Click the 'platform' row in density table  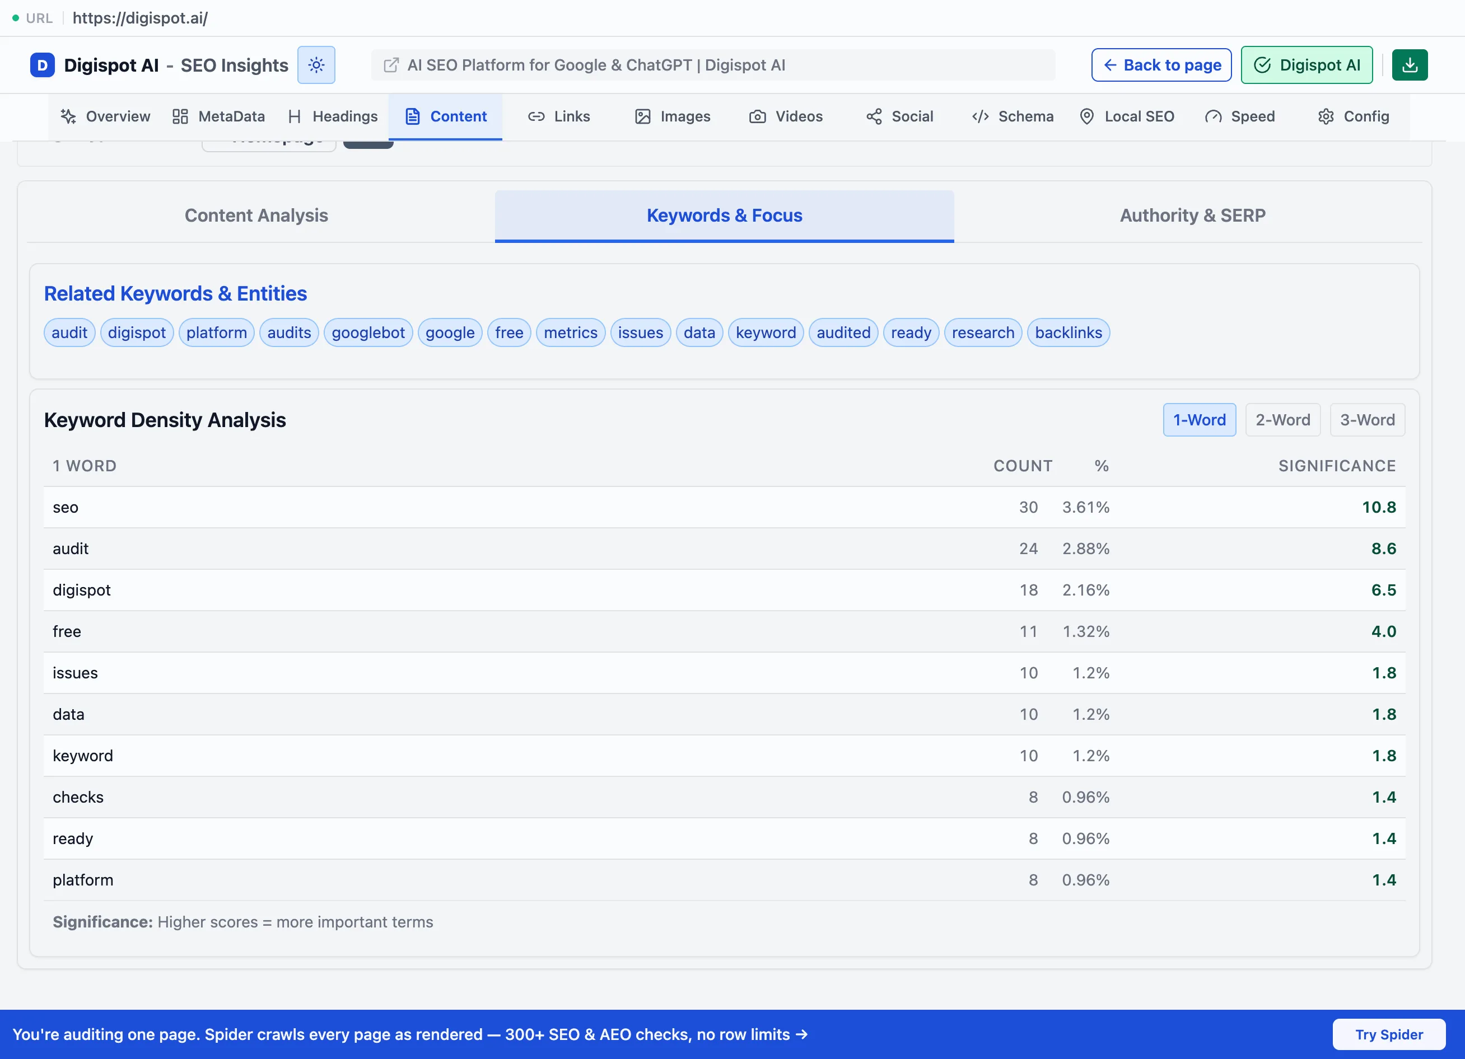click(x=724, y=880)
